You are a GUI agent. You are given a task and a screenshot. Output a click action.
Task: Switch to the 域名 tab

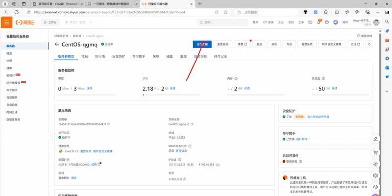(85, 56)
